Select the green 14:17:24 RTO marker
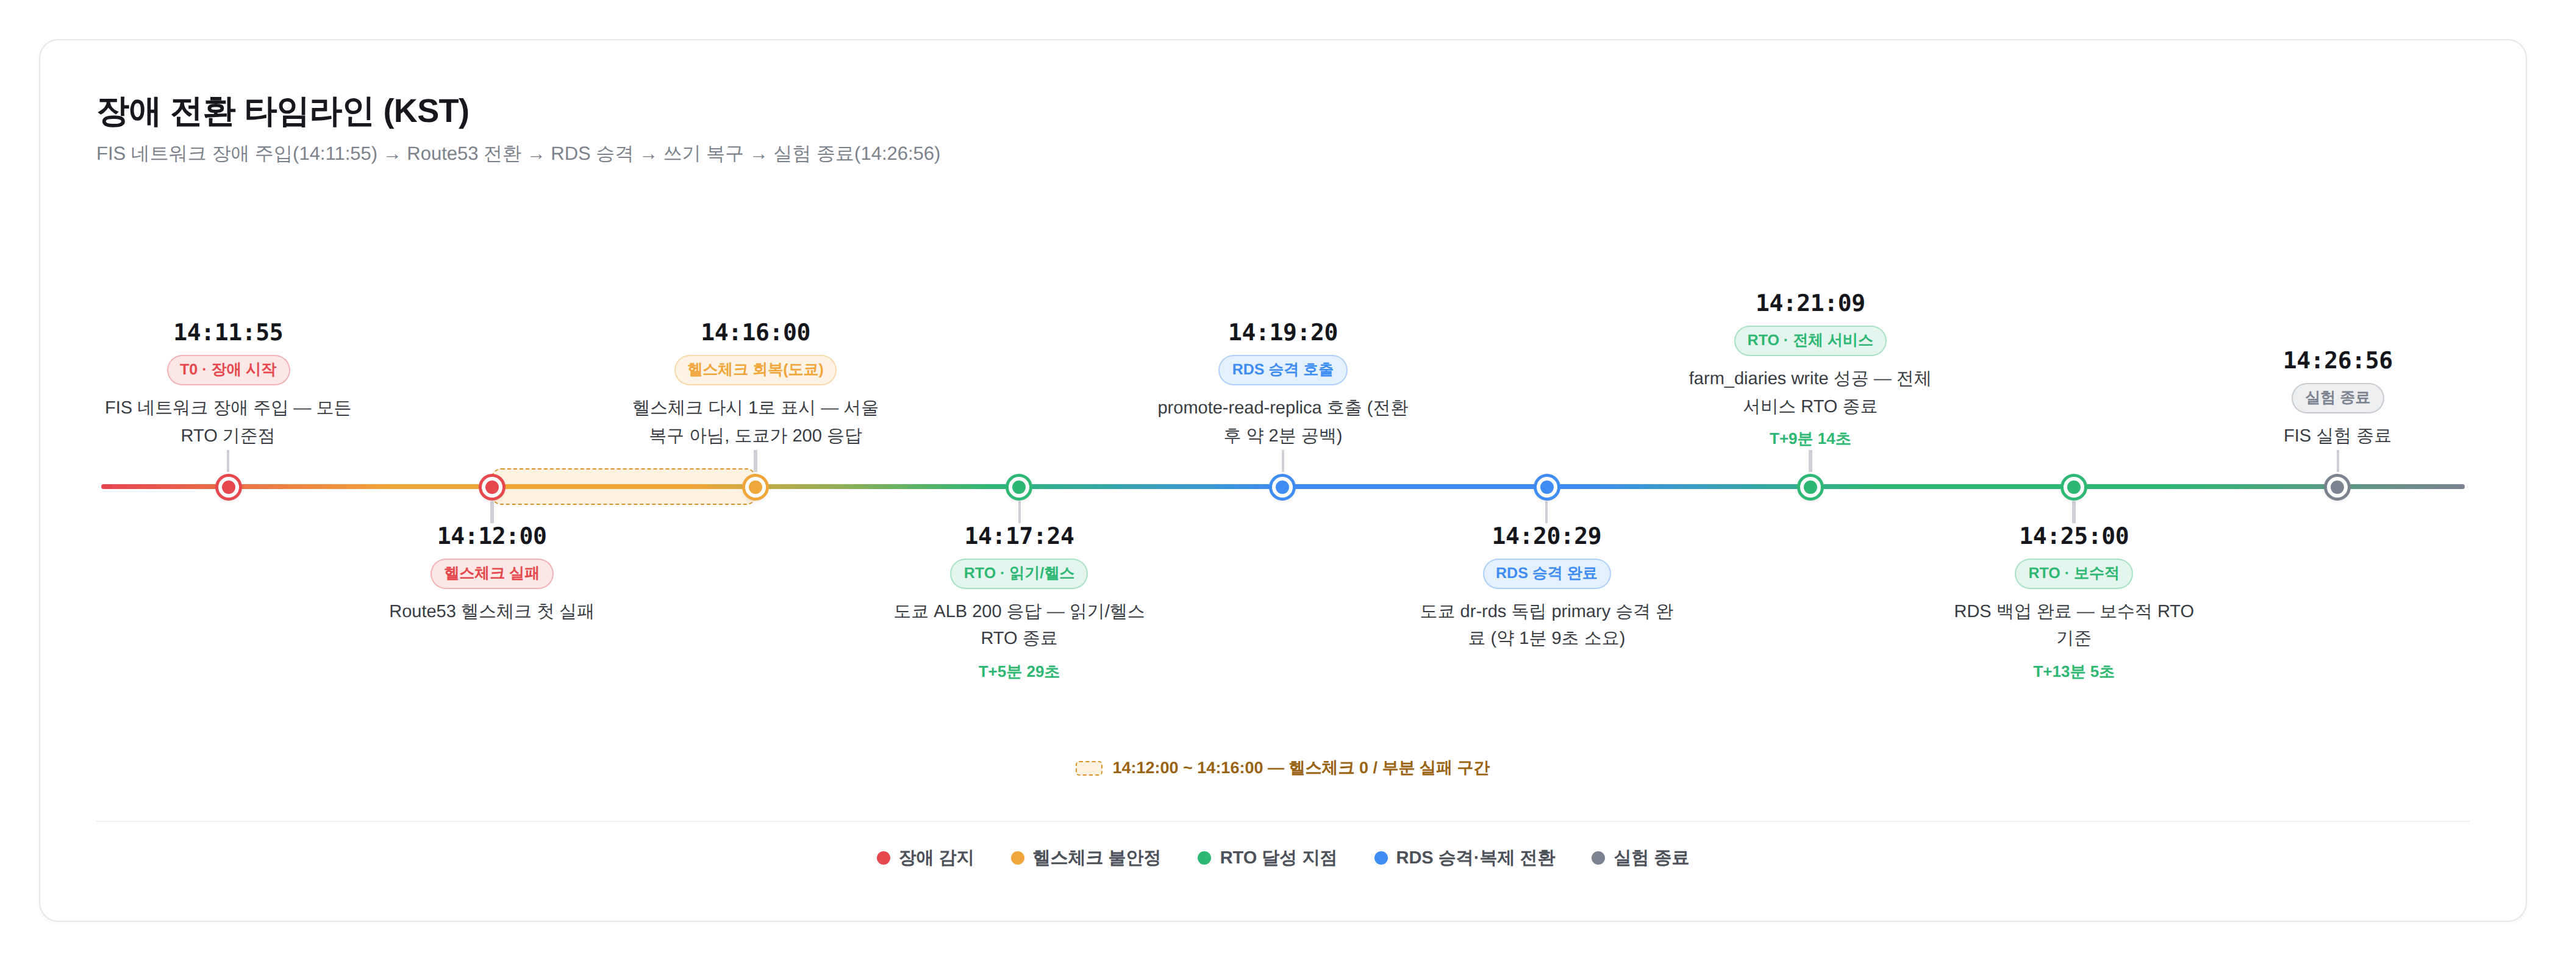The height and width of the screenshot is (961, 2566). point(1018,487)
